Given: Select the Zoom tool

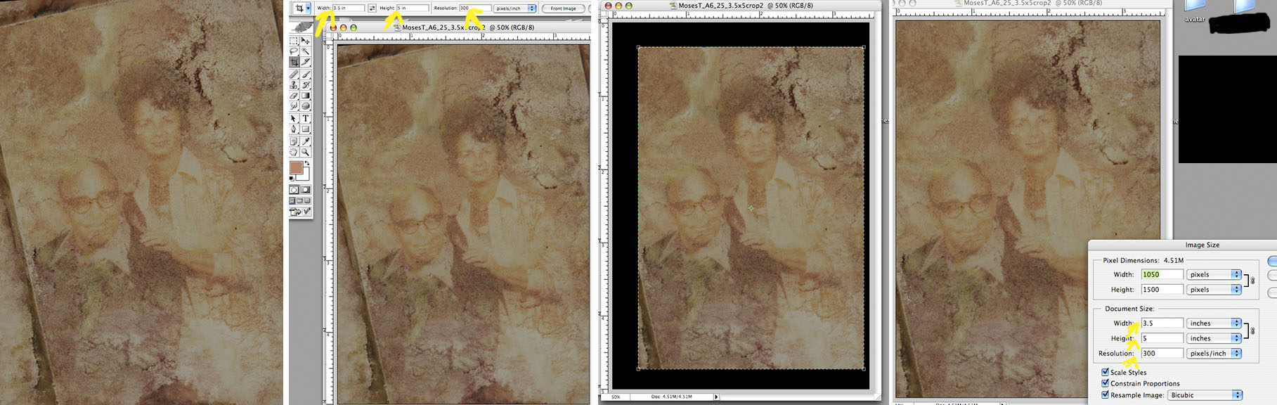Looking at the screenshot, I should (306, 152).
